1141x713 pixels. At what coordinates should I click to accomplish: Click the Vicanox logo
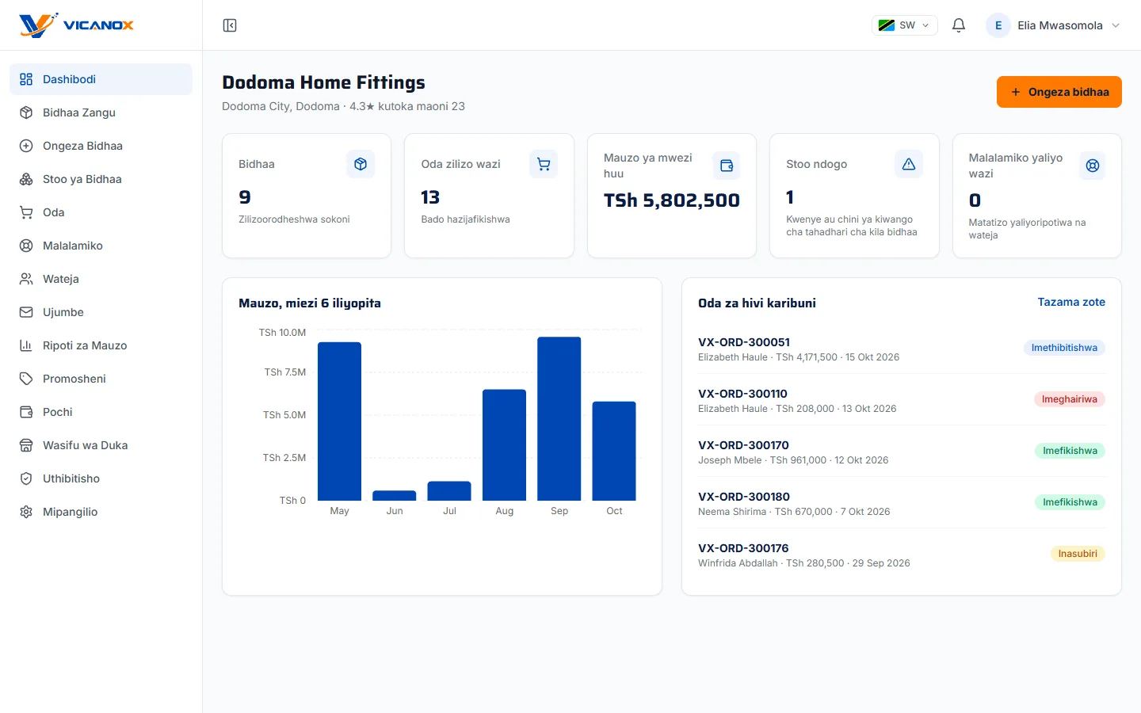[76, 25]
